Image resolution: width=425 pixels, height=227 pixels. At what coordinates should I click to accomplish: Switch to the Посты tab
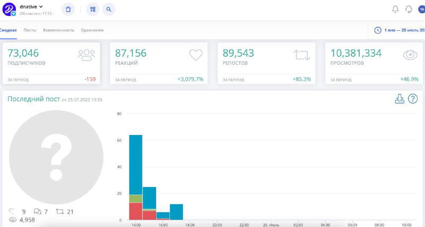(x=30, y=30)
